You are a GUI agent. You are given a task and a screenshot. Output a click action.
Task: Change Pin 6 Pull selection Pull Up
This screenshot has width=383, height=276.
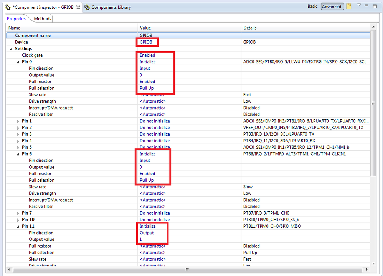147,180
